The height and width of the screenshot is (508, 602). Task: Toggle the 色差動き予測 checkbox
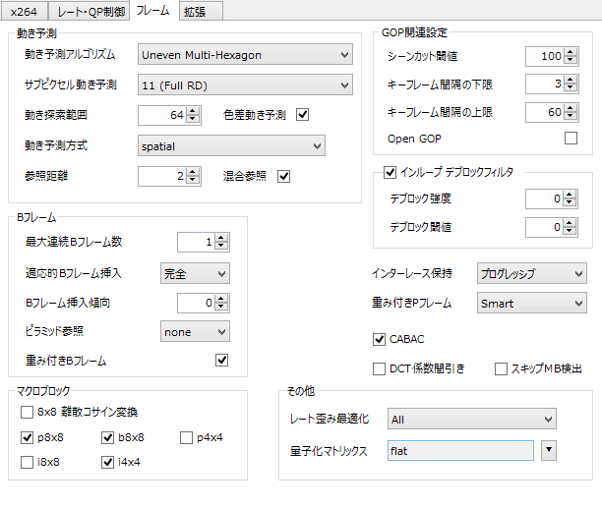pos(303,115)
